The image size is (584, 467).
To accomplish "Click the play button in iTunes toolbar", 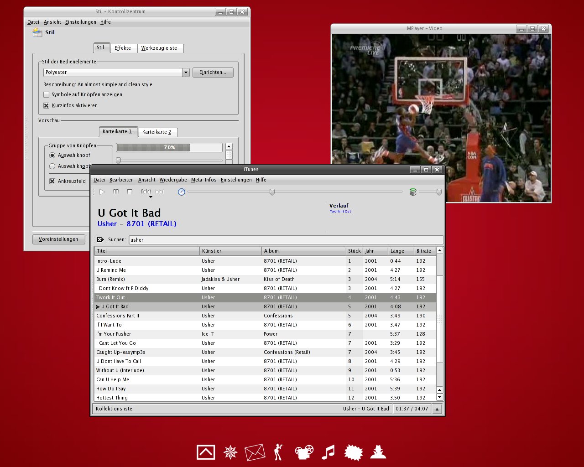I will [x=102, y=192].
